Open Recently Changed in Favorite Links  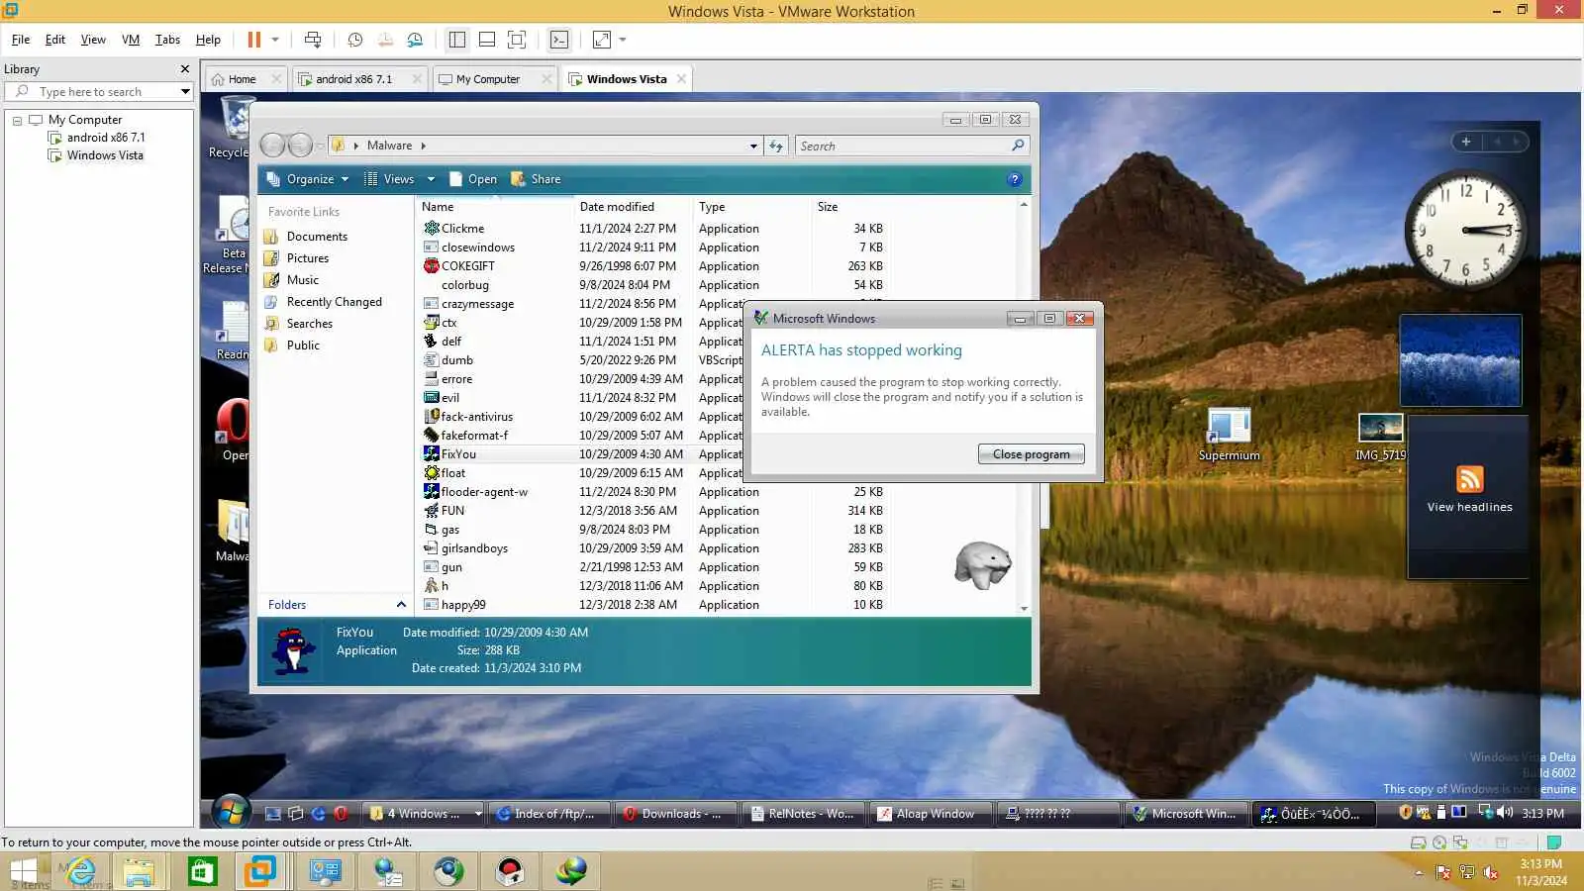(334, 302)
